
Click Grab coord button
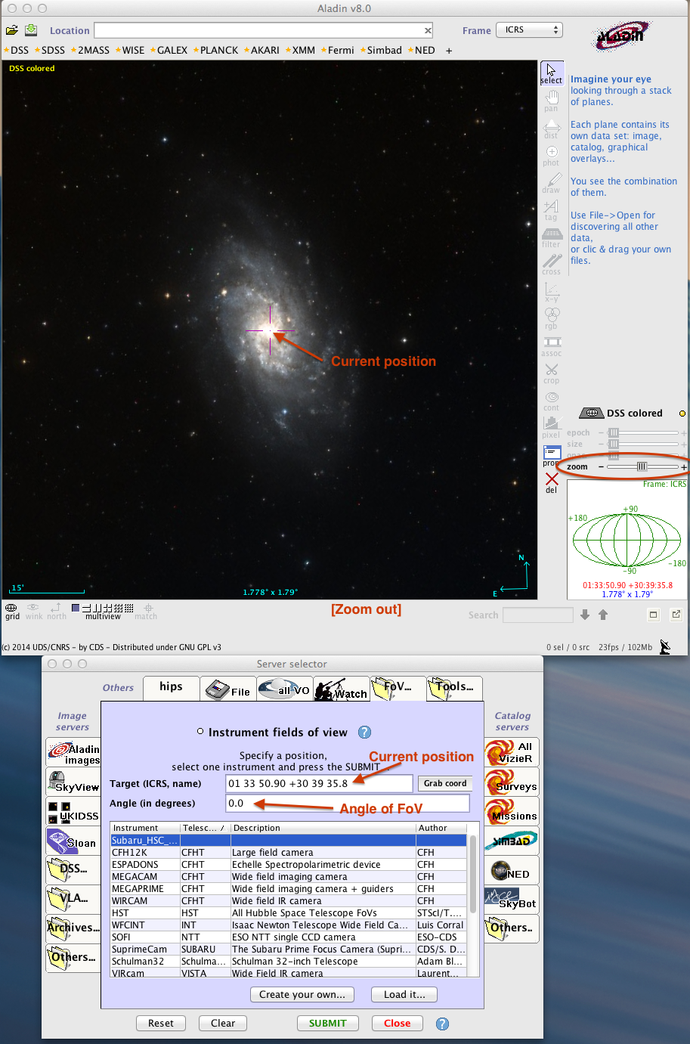[x=444, y=783]
